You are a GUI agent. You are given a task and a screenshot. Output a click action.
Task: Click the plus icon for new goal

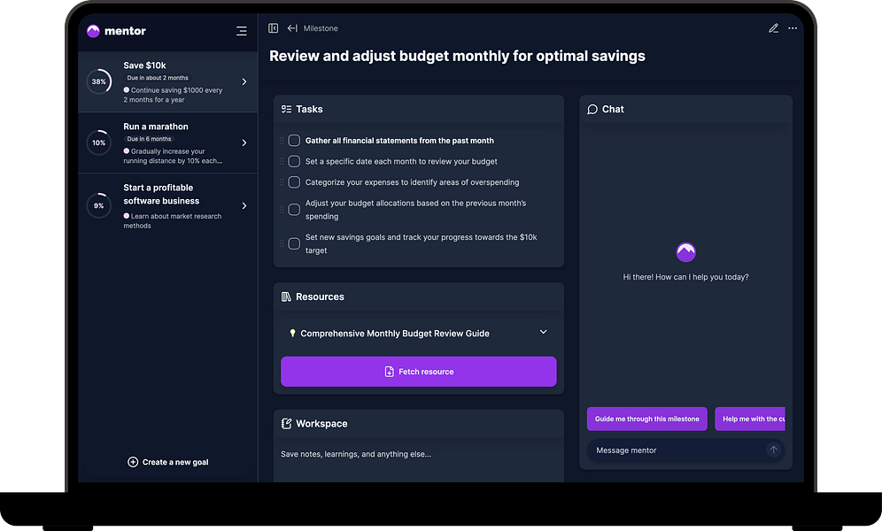[x=133, y=462]
